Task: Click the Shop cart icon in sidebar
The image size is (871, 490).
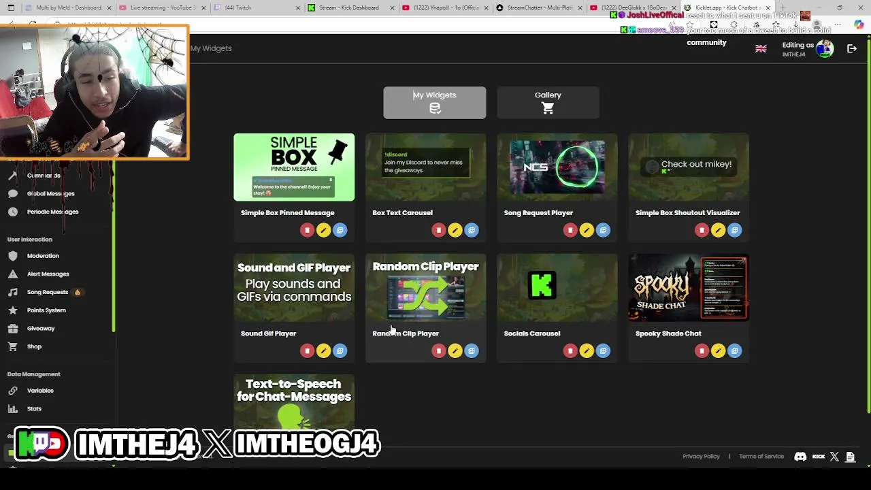Action: point(13,346)
